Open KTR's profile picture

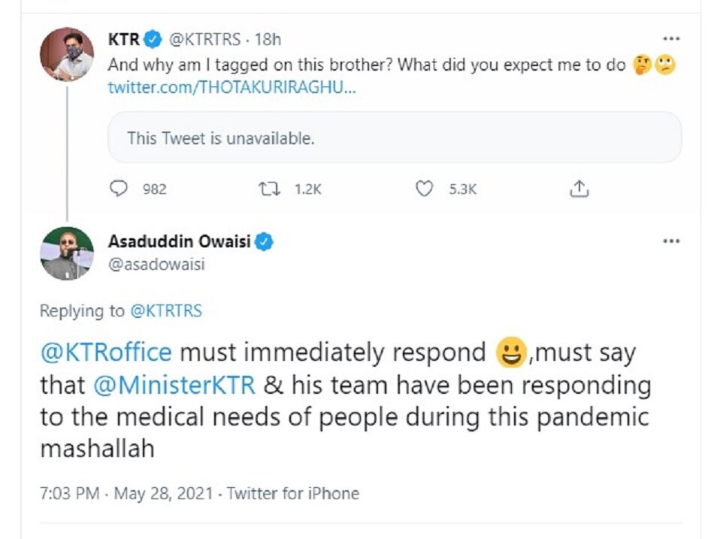[67, 55]
